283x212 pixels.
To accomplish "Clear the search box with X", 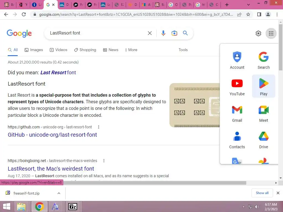I will tap(150, 33).
